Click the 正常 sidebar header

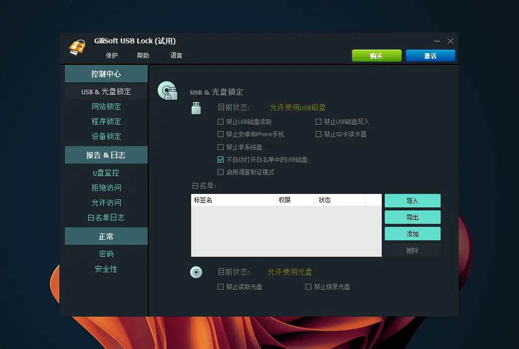click(106, 236)
